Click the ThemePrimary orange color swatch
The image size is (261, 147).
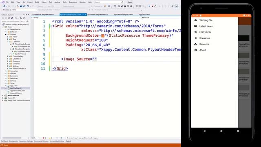pyautogui.click(x=103, y=36)
